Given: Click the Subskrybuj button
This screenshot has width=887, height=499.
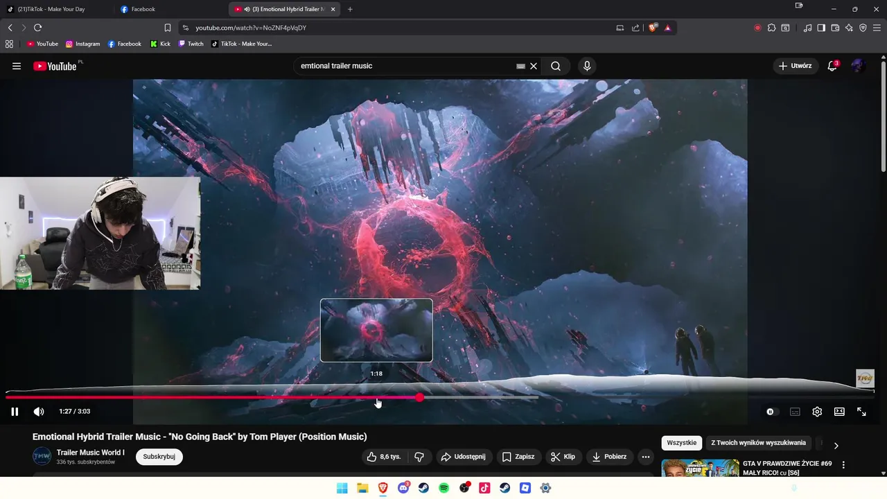Looking at the screenshot, I should pos(159,457).
